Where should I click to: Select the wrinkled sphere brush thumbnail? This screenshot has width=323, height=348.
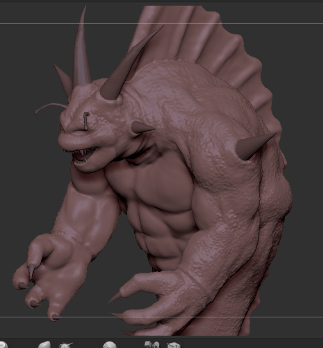(110, 345)
